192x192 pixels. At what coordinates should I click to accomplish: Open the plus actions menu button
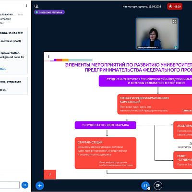(40, 186)
